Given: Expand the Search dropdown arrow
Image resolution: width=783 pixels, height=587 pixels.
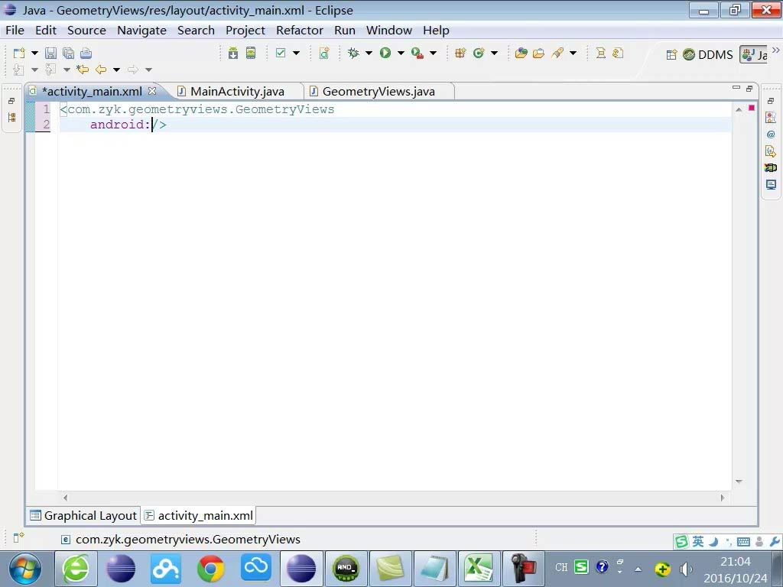Looking at the screenshot, I should tap(573, 53).
